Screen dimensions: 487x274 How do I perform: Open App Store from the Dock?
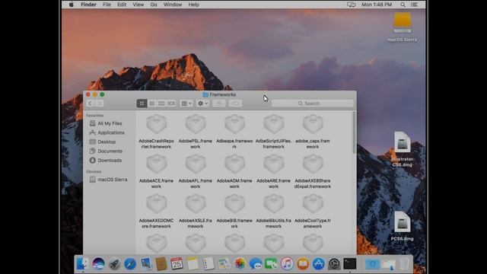pyautogui.click(x=319, y=264)
